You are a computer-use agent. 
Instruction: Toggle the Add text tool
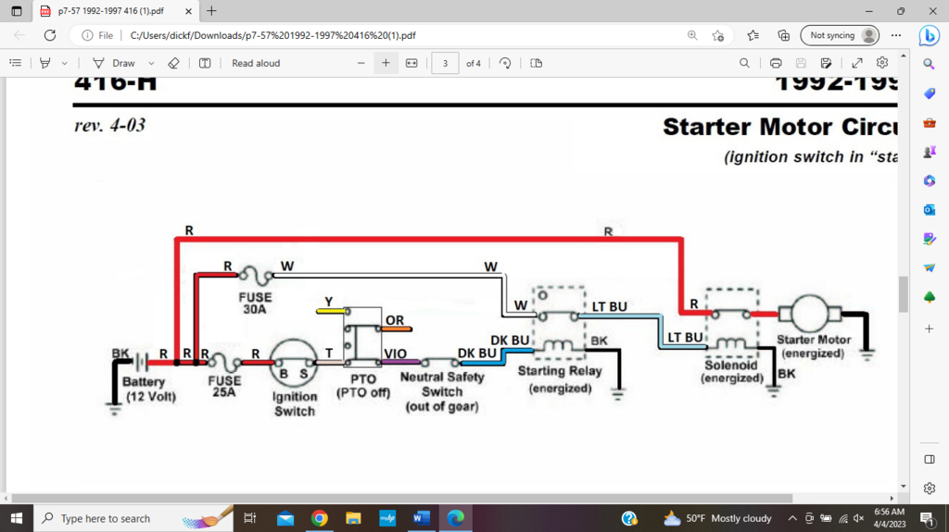coord(205,63)
